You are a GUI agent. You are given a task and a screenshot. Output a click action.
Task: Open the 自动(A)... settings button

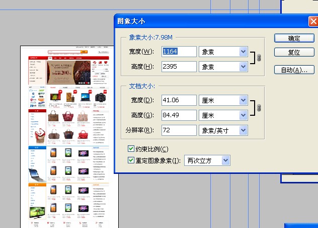294,70
